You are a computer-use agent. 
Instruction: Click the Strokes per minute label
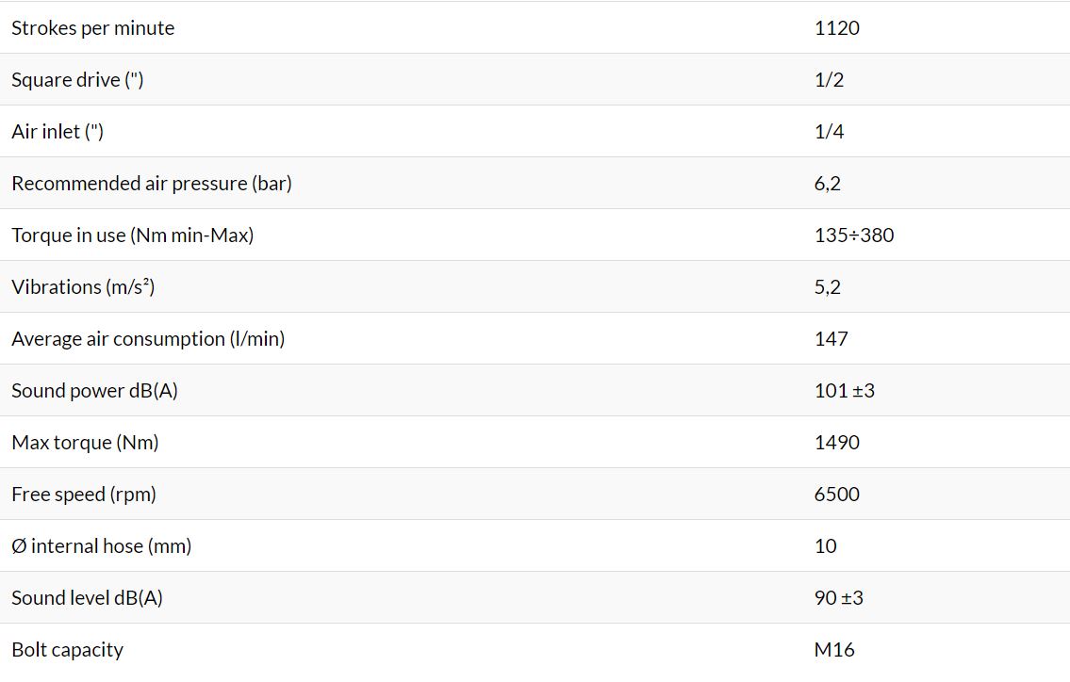coord(92,28)
